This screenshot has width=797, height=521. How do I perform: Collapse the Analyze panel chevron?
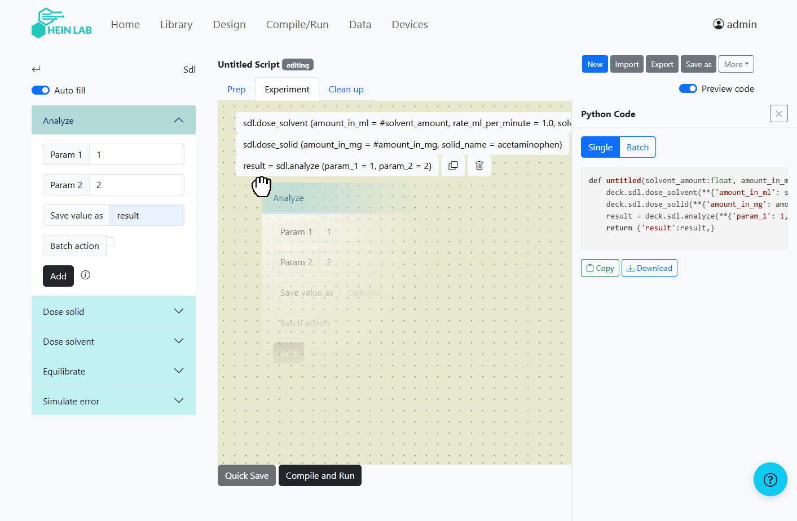point(179,119)
